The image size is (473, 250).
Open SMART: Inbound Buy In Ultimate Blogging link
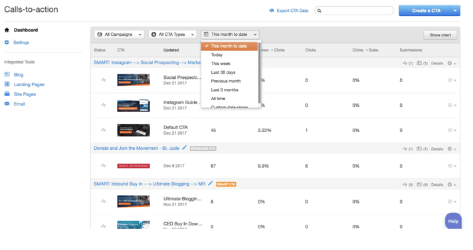click(149, 184)
